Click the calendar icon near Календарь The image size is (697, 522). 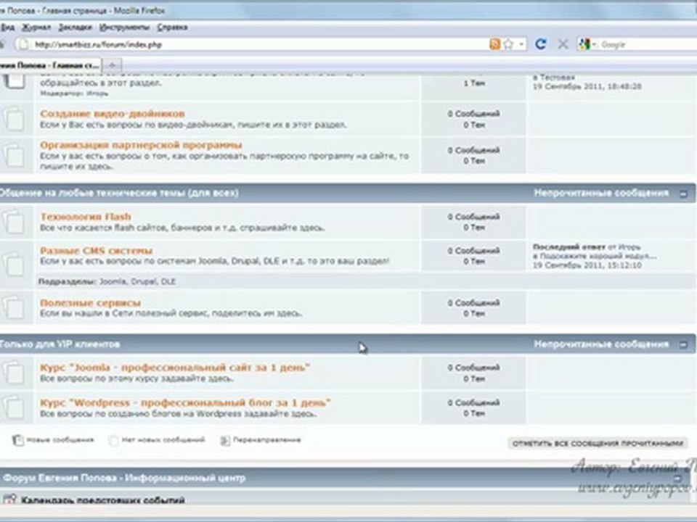click(x=9, y=500)
